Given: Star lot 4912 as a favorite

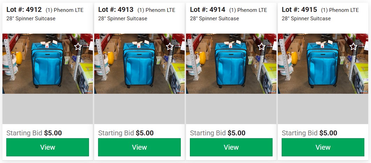Looking at the screenshot, I should coord(78,47).
